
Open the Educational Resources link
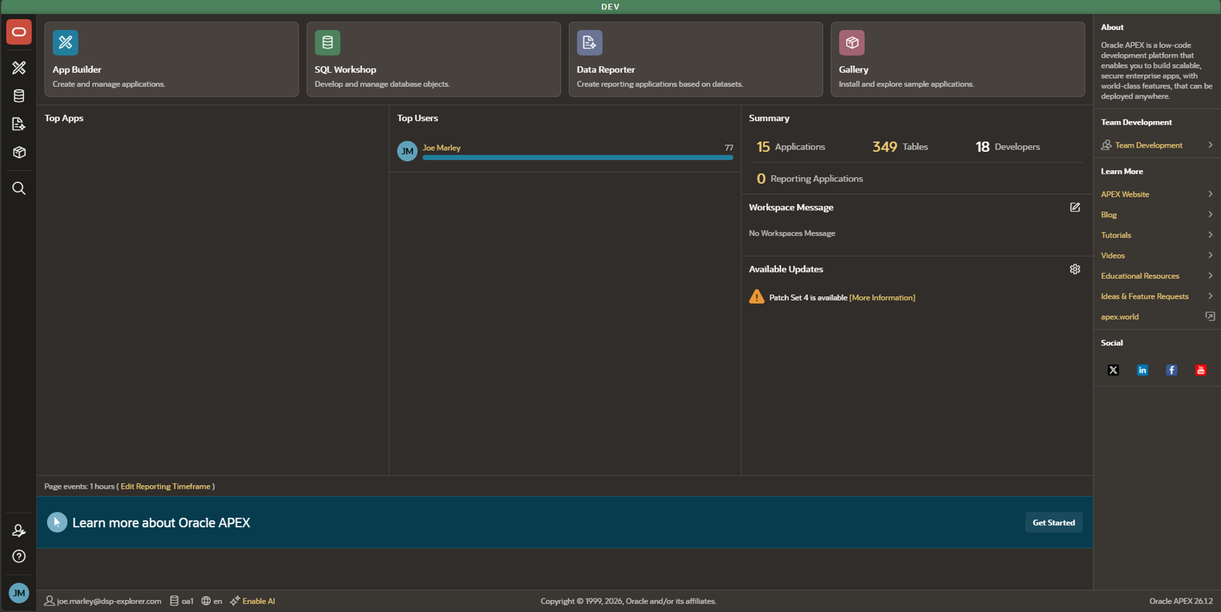[x=1140, y=276]
